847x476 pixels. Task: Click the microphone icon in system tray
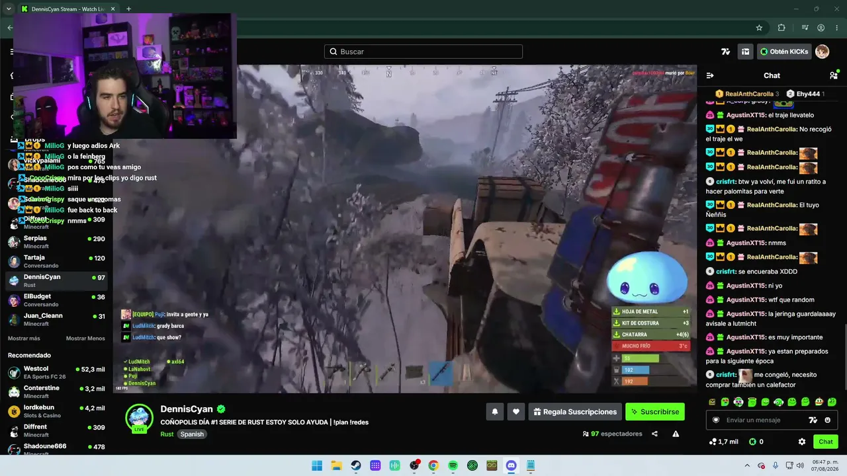tap(776, 465)
